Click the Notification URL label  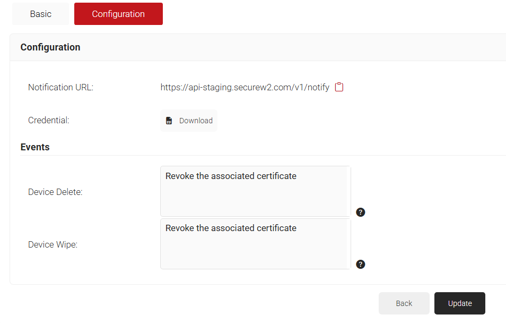(x=60, y=87)
